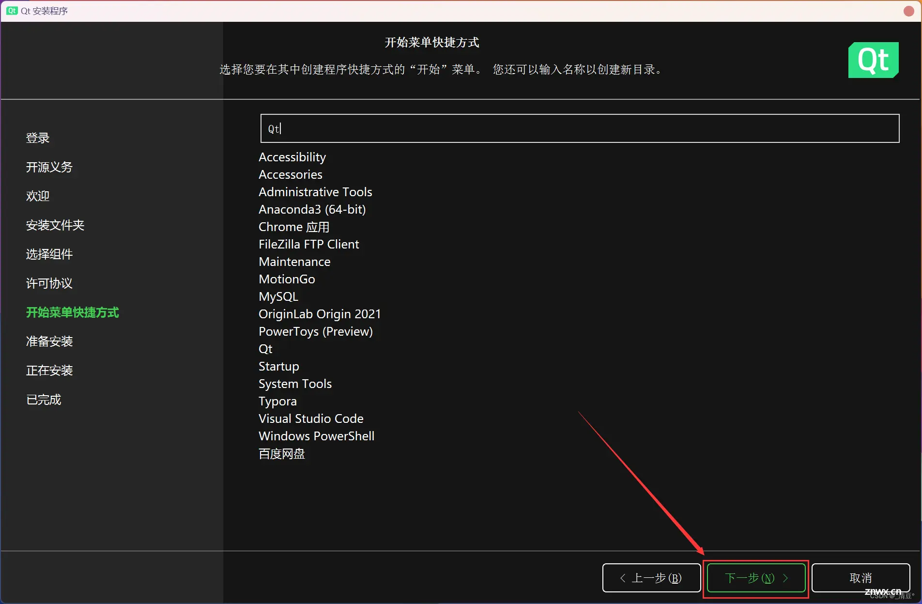The width and height of the screenshot is (922, 604).
Task: Select Startup in the folder list
Action: tap(278, 366)
